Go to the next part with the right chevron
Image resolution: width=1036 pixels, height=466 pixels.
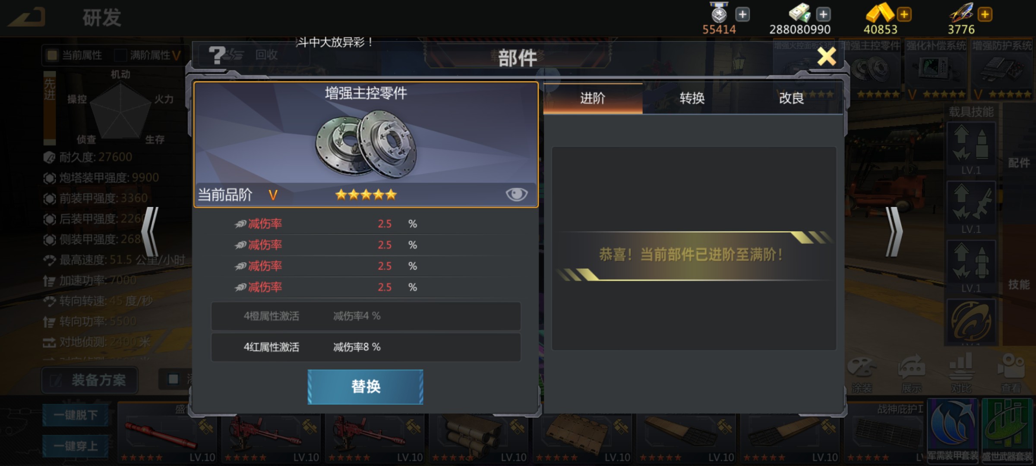pyautogui.click(x=894, y=232)
